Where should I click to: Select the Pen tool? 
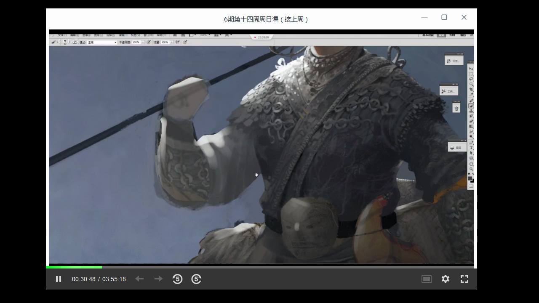tap(471, 142)
